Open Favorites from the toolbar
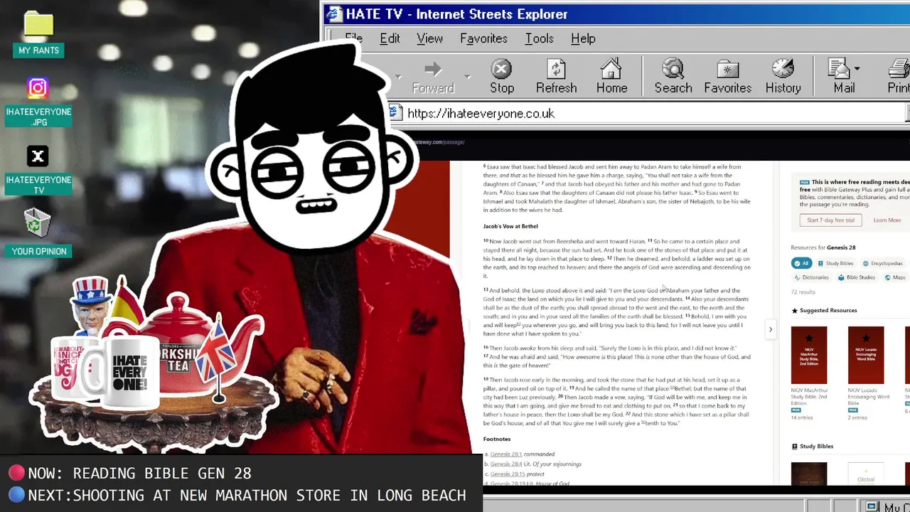This screenshot has width=910, height=512. (727, 76)
